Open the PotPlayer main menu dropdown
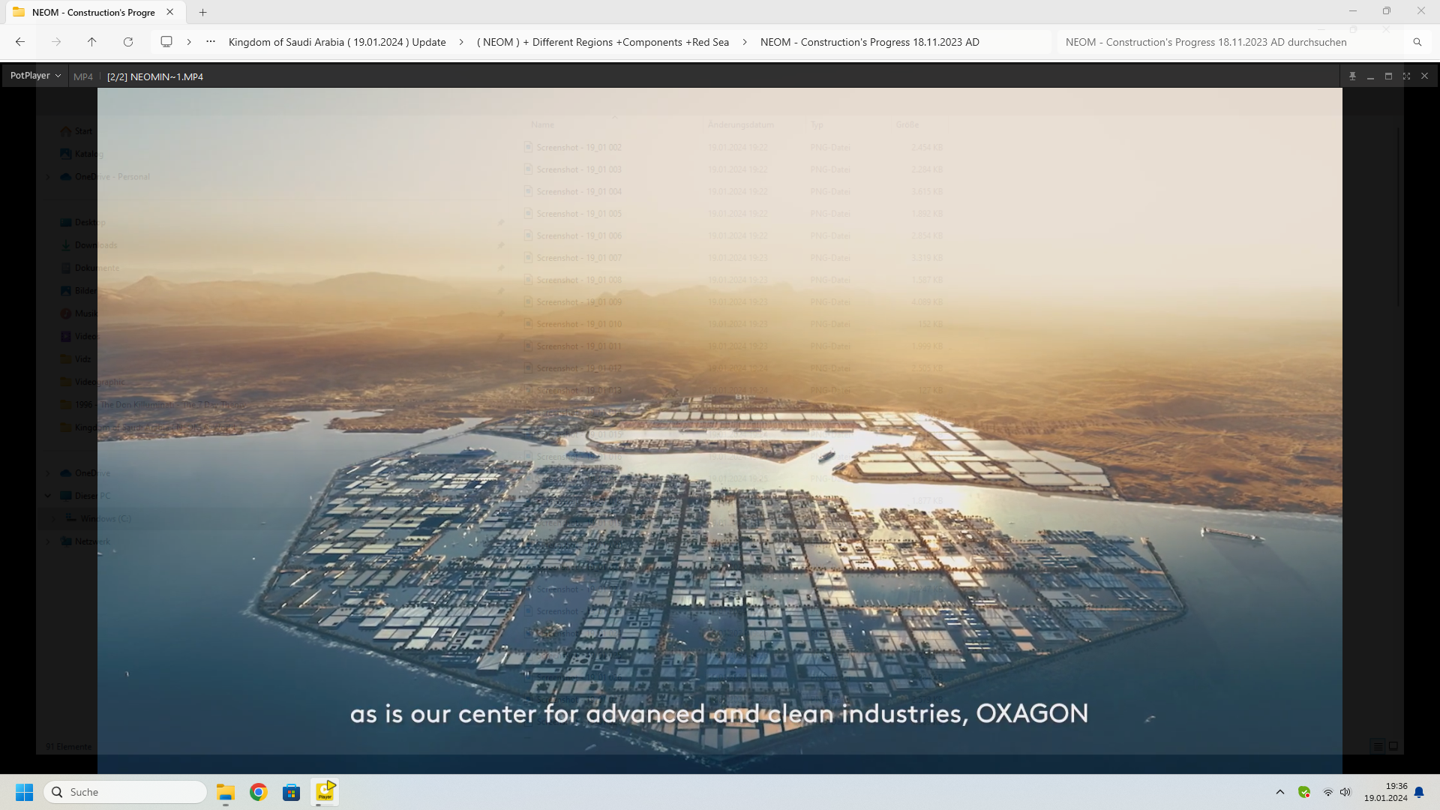The width and height of the screenshot is (1440, 810). [35, 76]
